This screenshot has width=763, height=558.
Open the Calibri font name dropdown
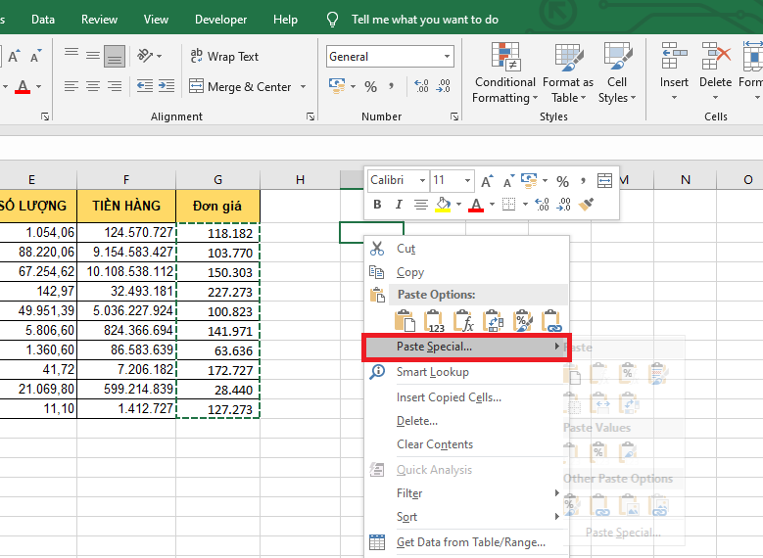pyautogui.click(x=422, y=181)
